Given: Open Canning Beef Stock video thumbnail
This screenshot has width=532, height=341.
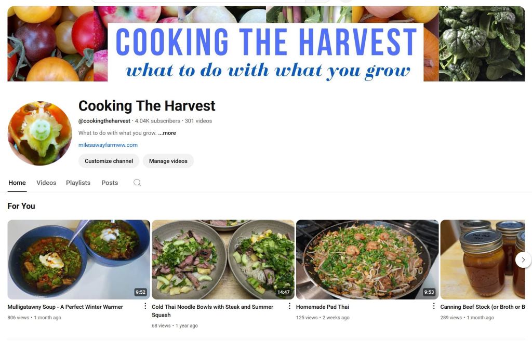Looking at the screenshot, I should coord(483,260).
